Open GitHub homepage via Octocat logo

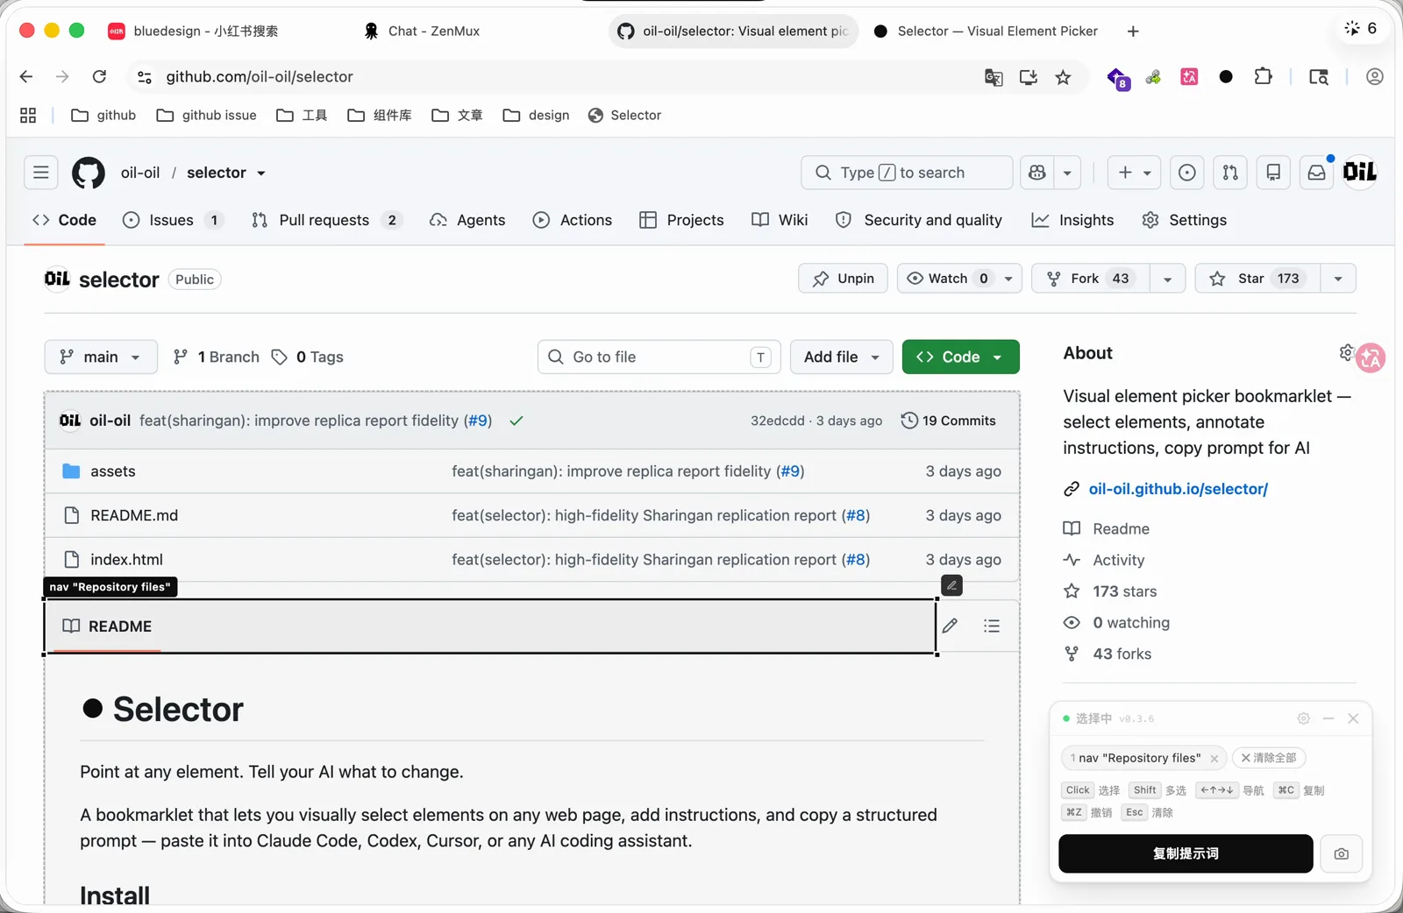click(x=88, y=173)
